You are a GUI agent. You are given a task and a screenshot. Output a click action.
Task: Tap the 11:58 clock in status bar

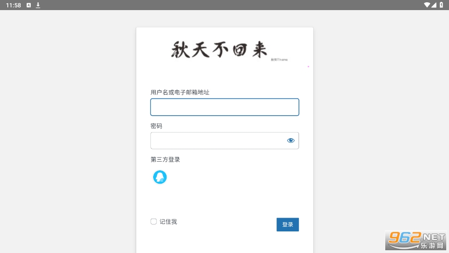coord(13,5)
